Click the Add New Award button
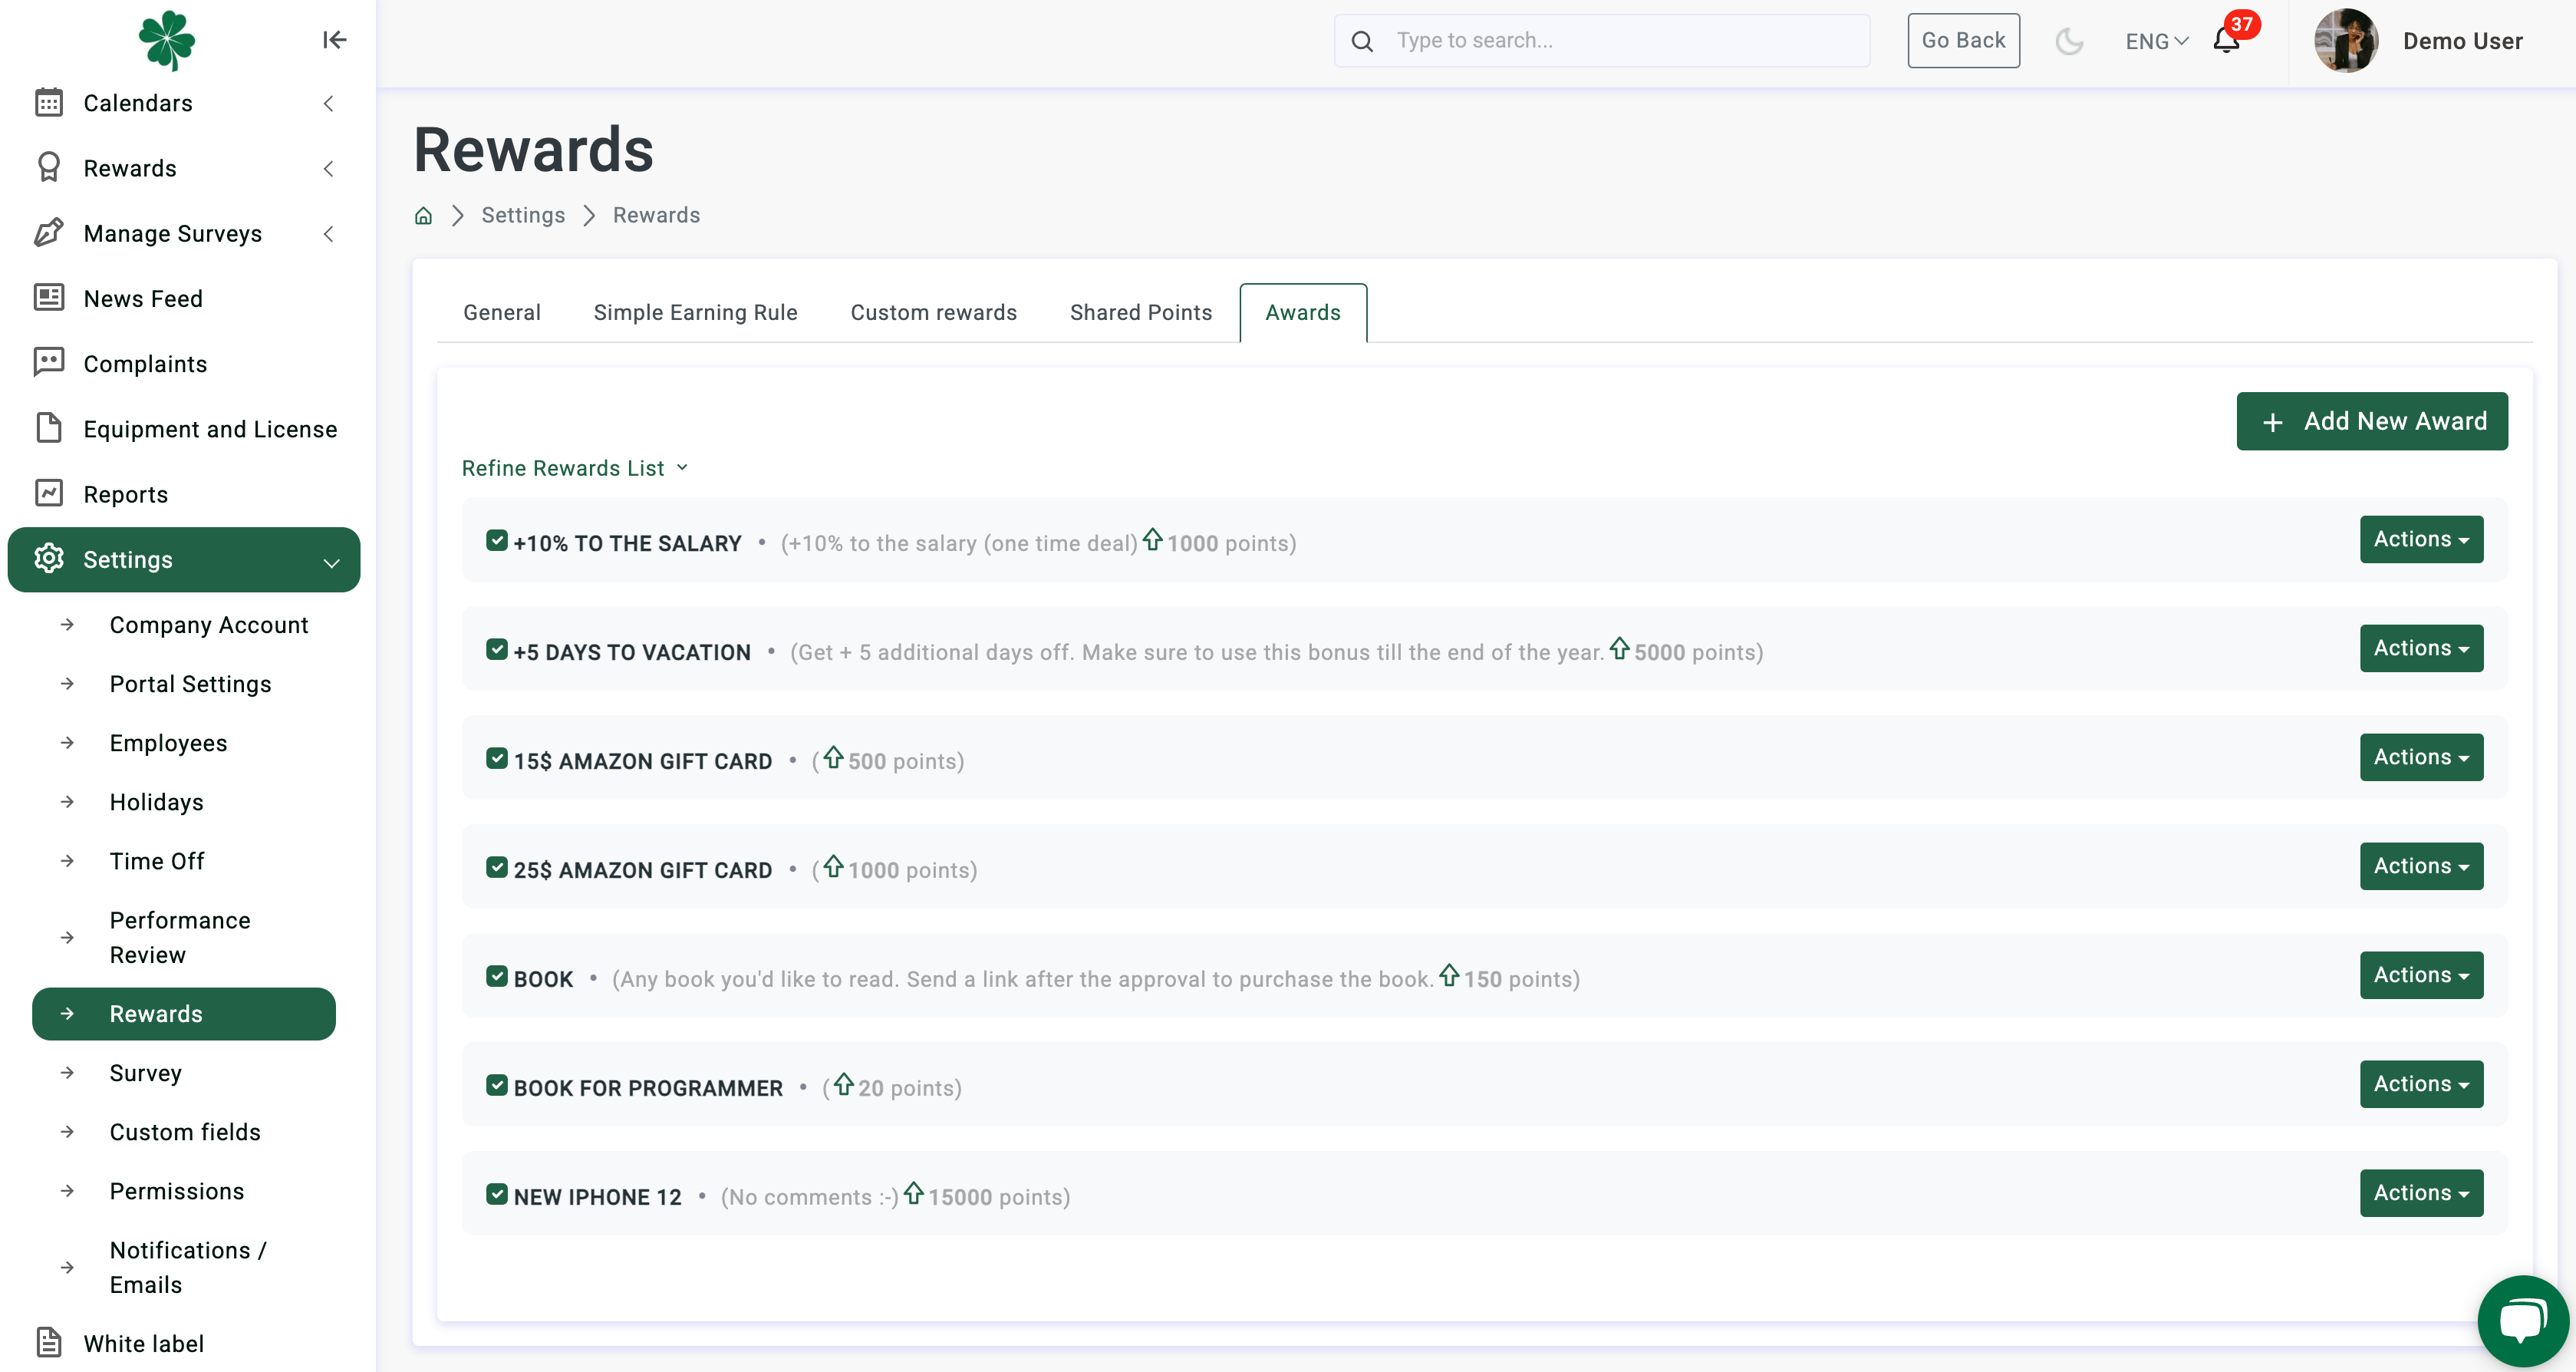2576x1372 pixels. 2372,421
